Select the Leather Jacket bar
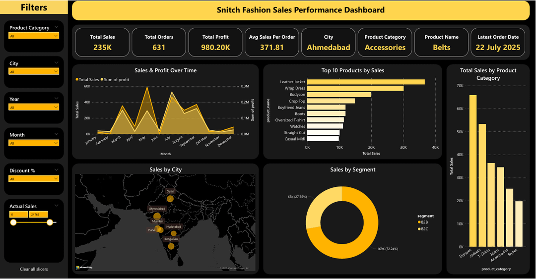 click(x=366, y=82)
